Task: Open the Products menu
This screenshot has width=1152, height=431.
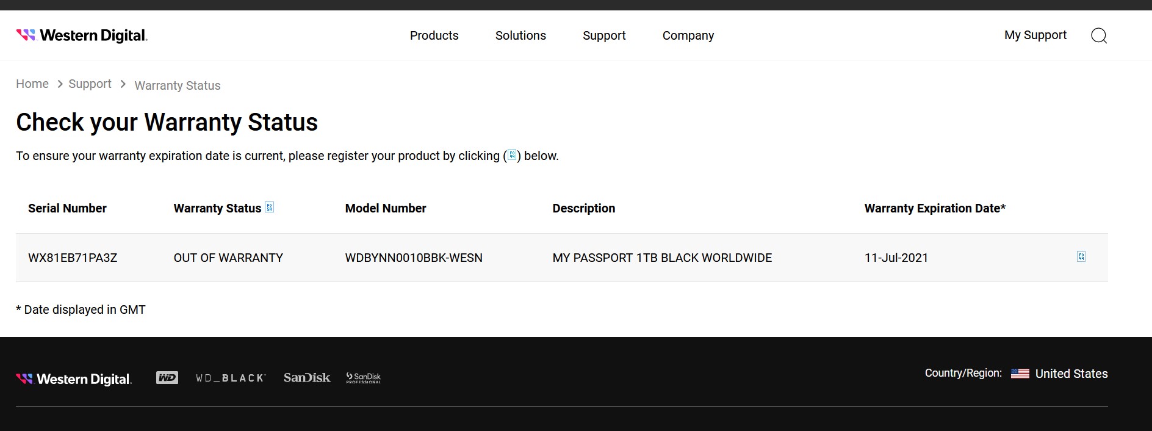Action: 434,35
